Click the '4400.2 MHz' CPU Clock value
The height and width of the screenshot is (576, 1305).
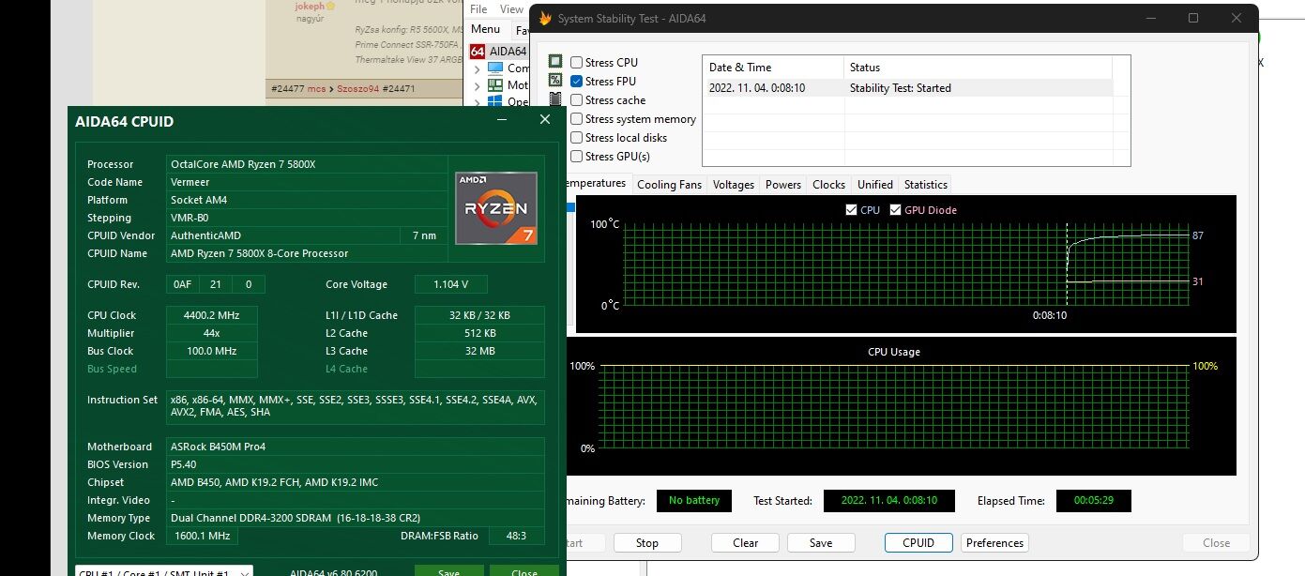coord(212,315)
